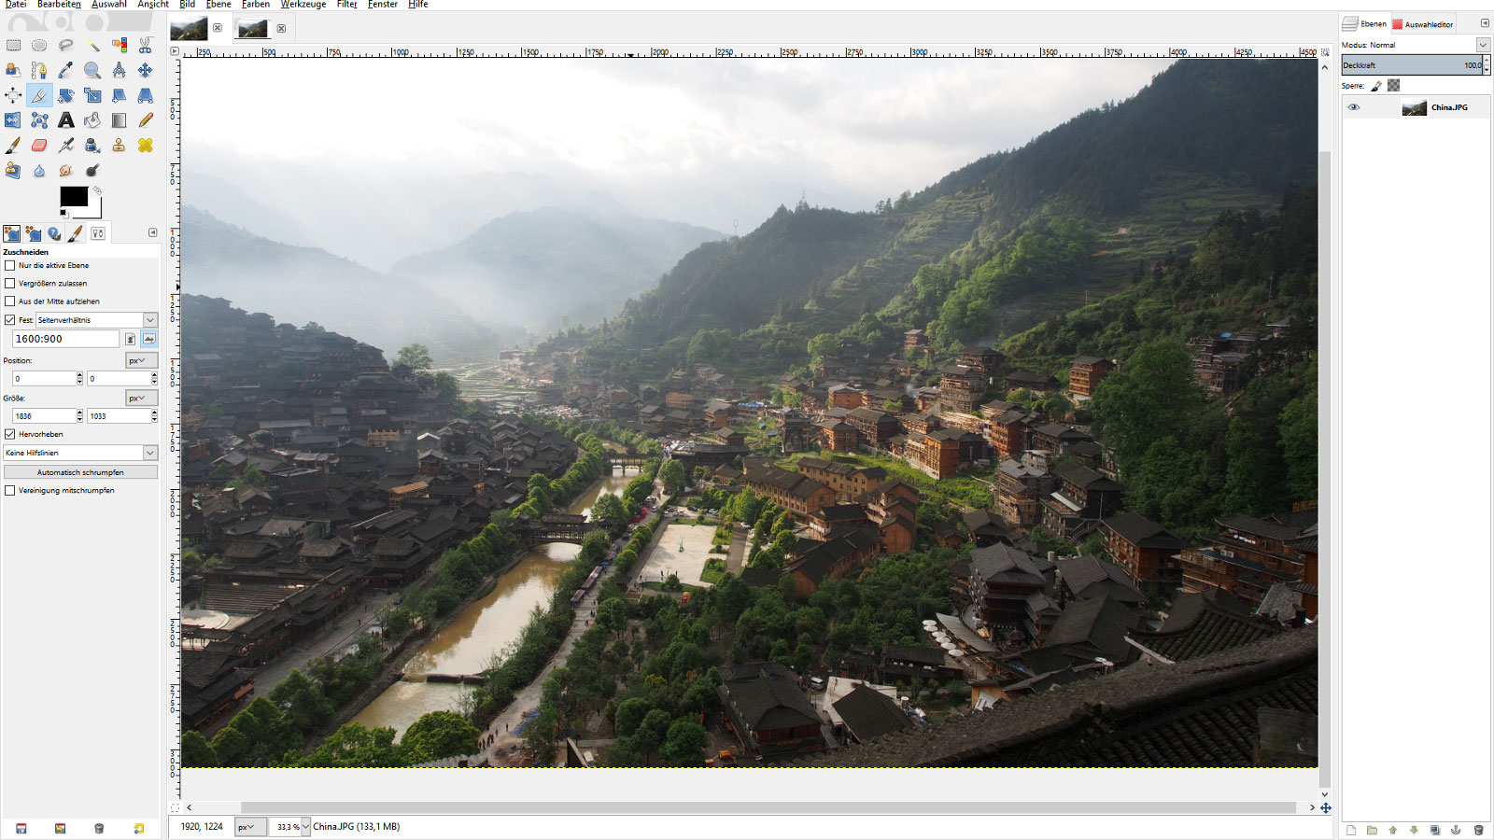The height and width of the screenshot is (840, 1494).
Task: Open the layer Modus dropdown
Action: click(x=1482, y=45)
